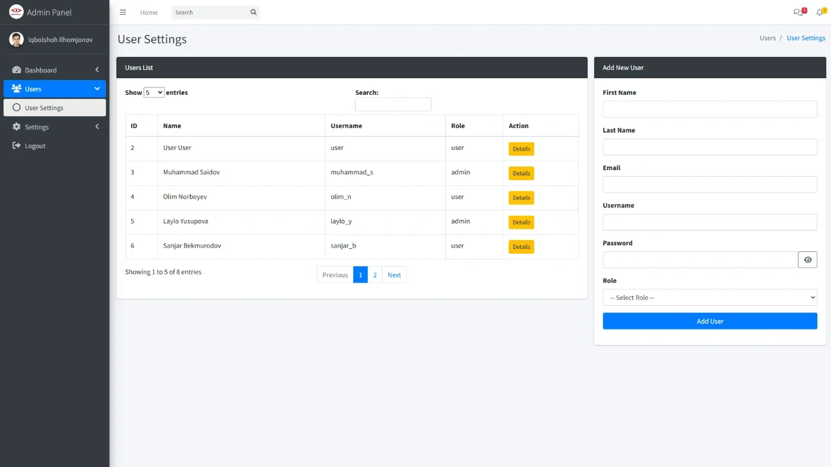Click the Admin Panel logo icon
The width and height of the screenshot is (831, 467).
(16, 12)
